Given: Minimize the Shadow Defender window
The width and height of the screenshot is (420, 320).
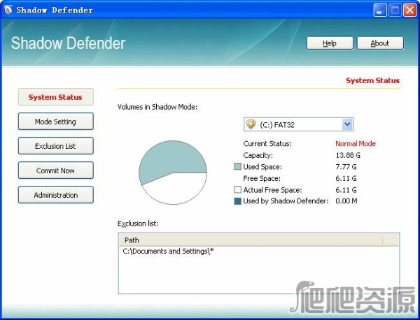Looking at the screenshot, I should tap(379, 10).
